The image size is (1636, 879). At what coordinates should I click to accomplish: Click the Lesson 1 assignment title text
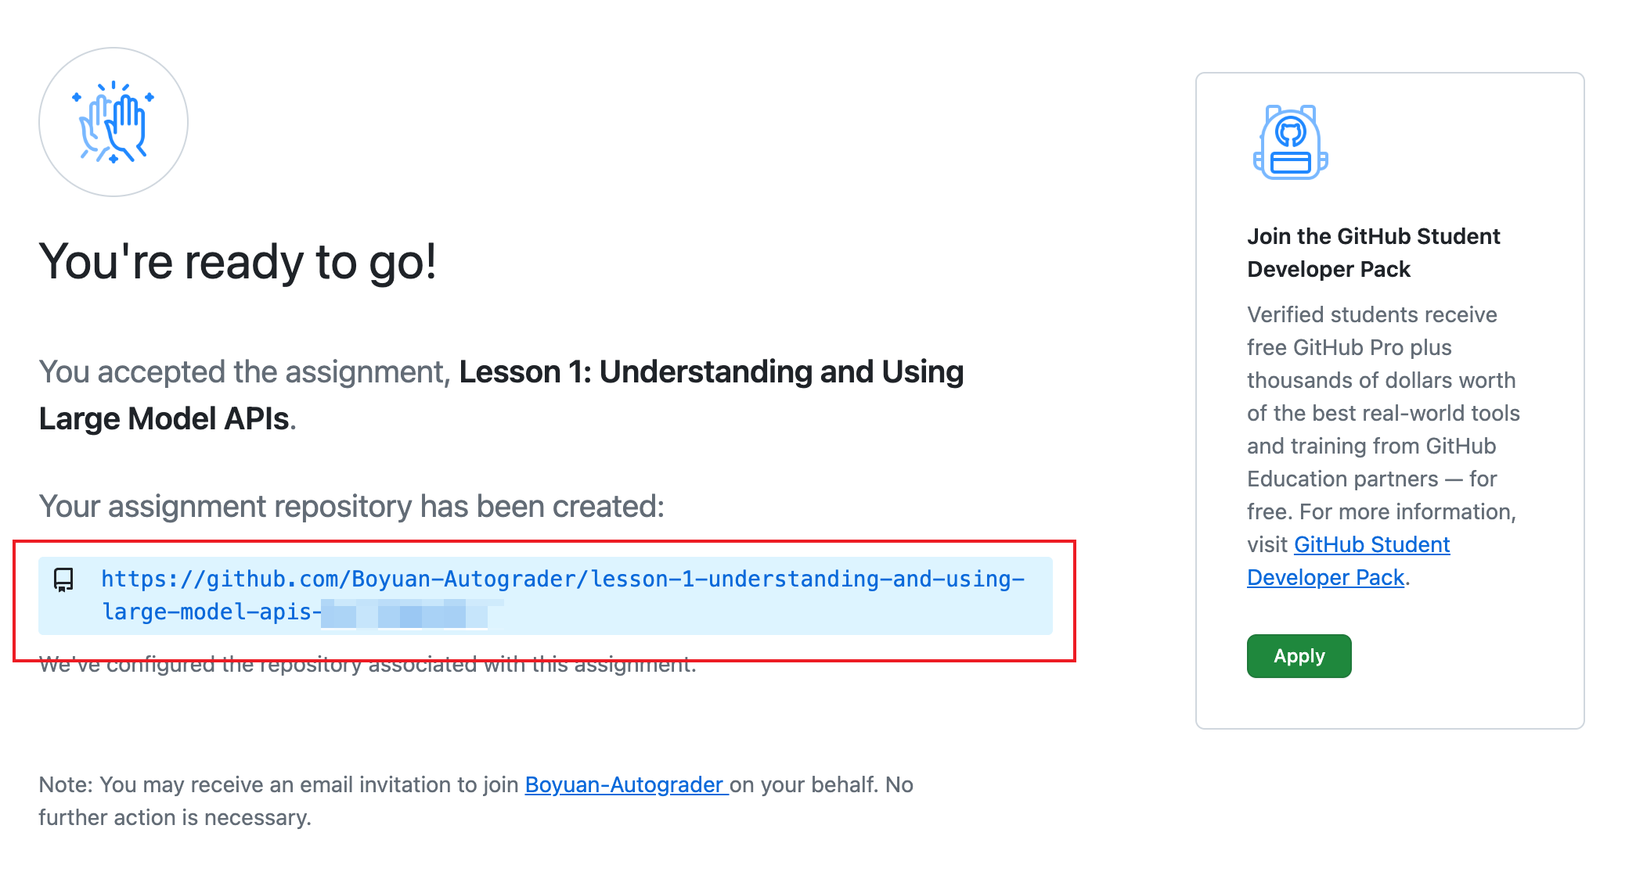click(711, 371)
